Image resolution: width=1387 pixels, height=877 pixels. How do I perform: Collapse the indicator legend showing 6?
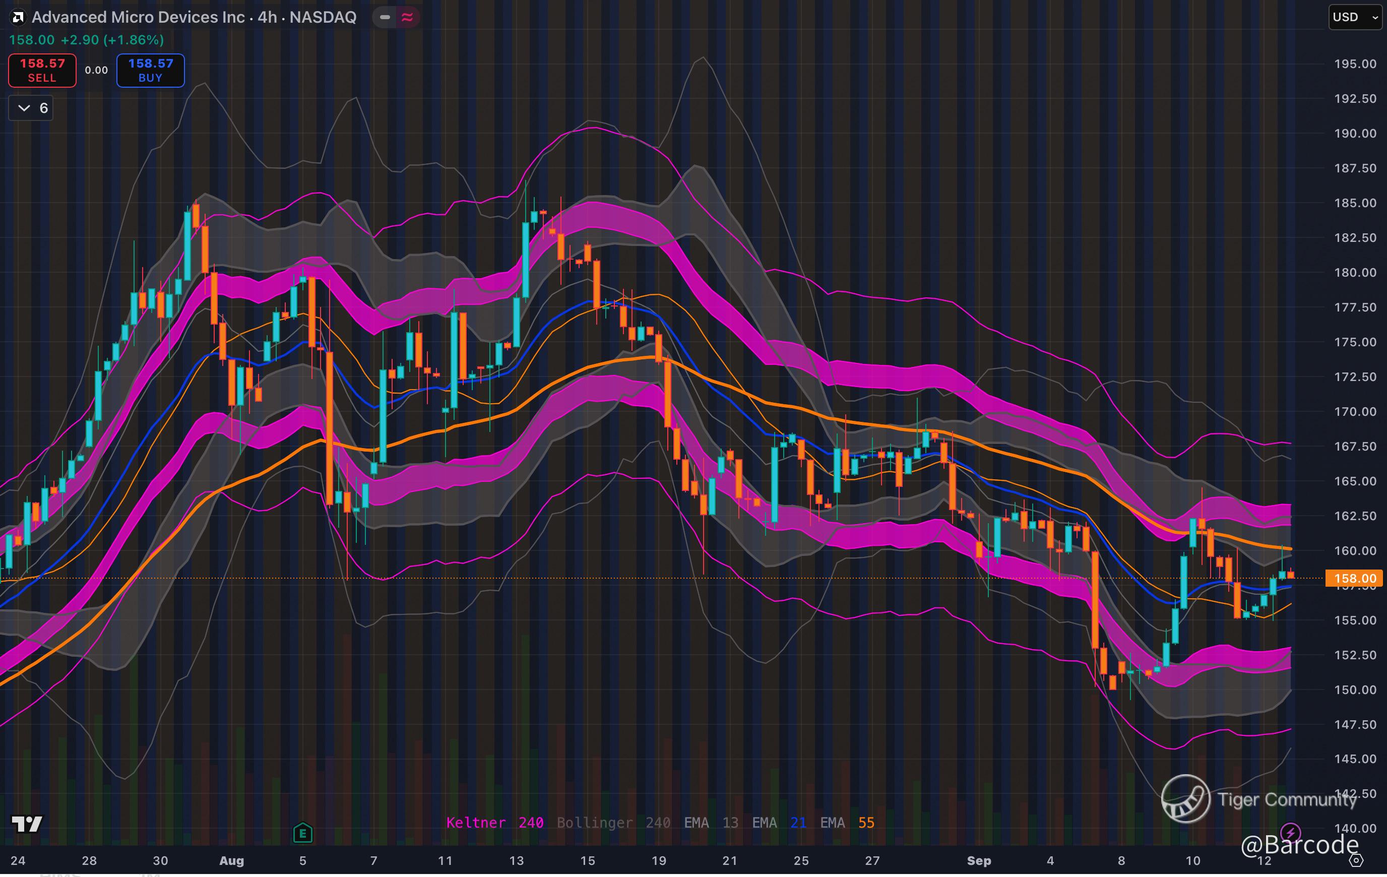pyautogui.click(x=31, y=108)
